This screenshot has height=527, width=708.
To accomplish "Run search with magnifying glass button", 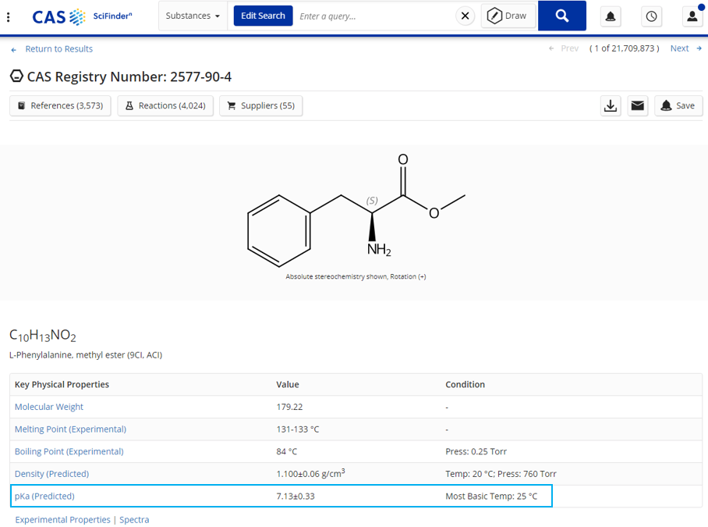I will 561,16.
